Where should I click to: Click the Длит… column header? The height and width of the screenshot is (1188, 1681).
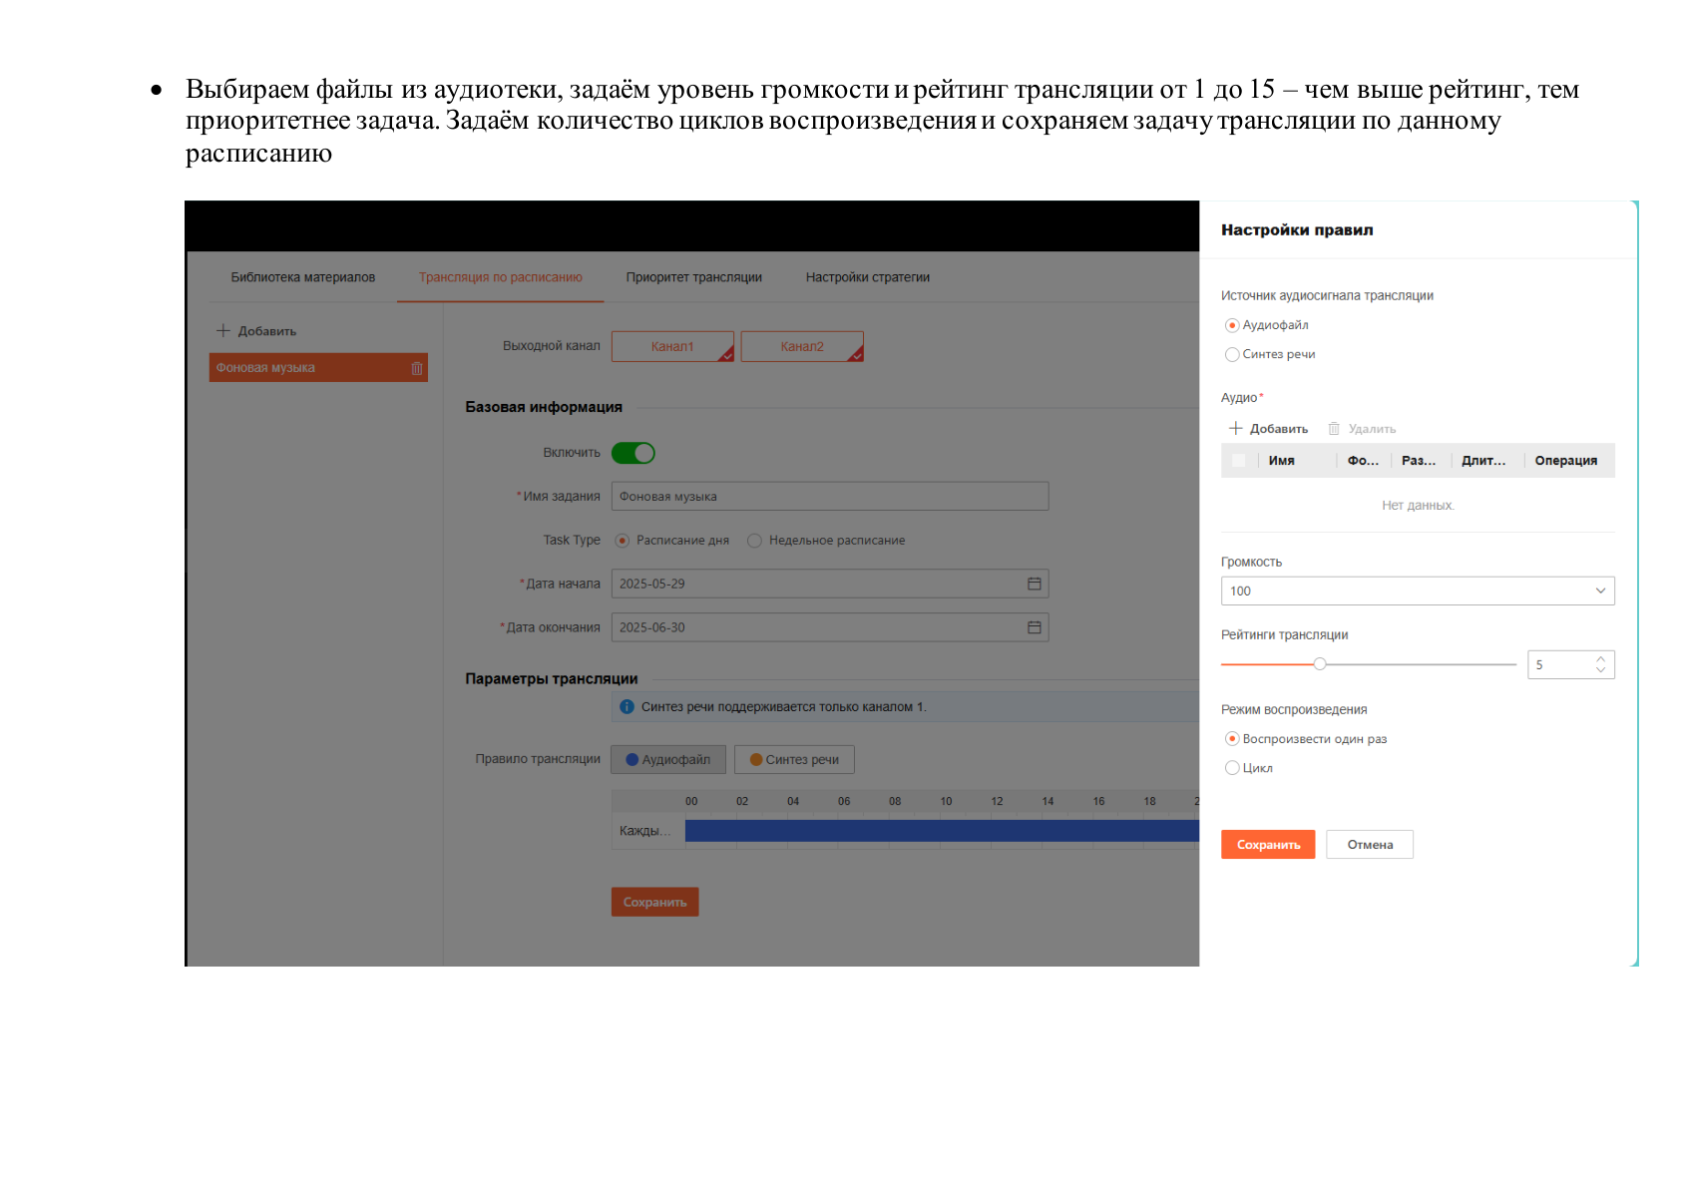coord(1483,461)
